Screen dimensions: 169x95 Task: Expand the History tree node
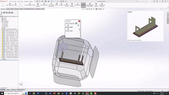(x=1, y=18)
